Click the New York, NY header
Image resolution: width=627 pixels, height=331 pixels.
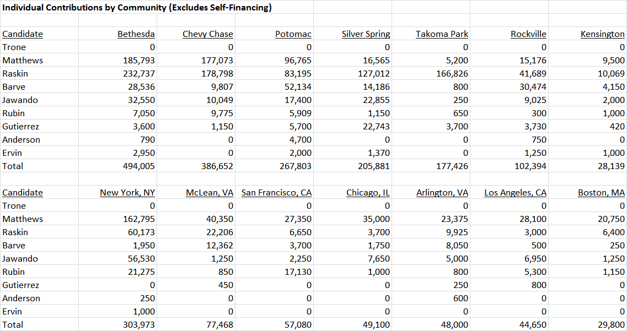[127, 192]
